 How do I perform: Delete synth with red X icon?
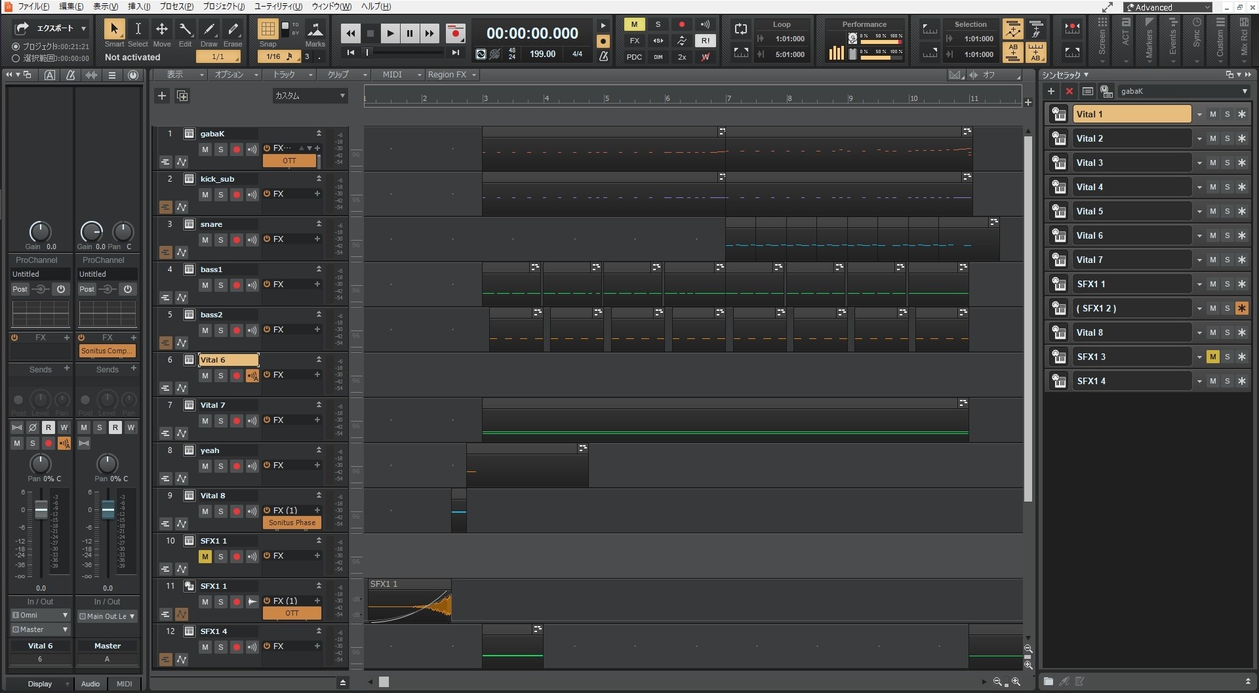point(1069,91)
